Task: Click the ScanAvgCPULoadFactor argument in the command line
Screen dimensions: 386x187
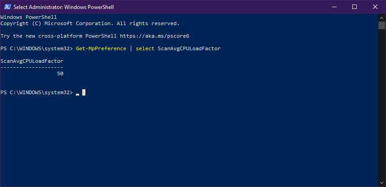Action: click(189, 48)
